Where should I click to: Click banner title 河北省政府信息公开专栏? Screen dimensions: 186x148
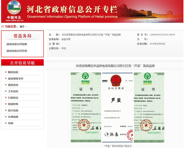coord(72,9)
